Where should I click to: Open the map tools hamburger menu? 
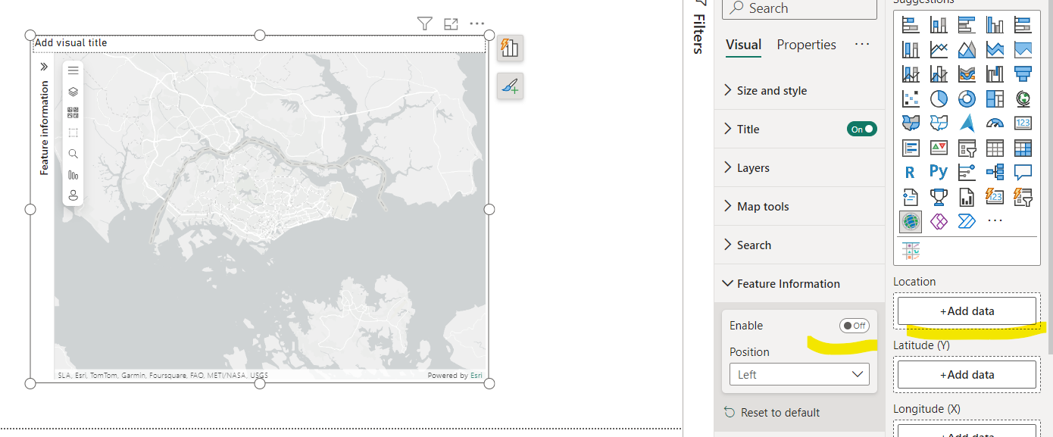click(x=73, y=70)
